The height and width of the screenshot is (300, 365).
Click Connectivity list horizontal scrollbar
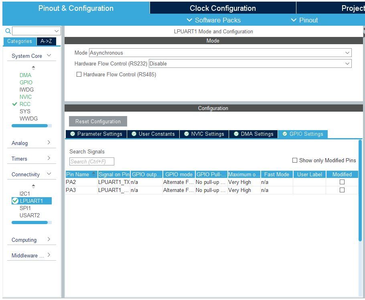click(30, 222)
